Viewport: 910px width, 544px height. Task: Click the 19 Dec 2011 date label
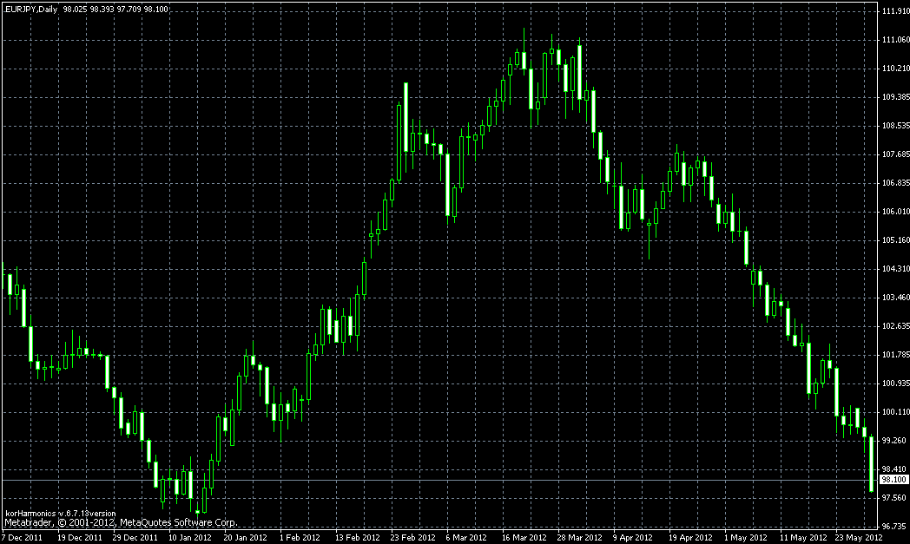tap(80, 538)
